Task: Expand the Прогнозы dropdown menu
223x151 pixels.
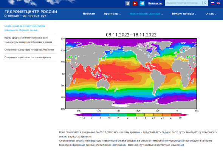Action: tap(112, 14)
